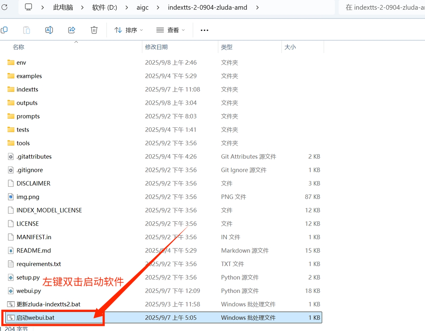This screenshot has width=425, height=331.
Task: Go to aigc in breadcrumb path
Action: 142,7
